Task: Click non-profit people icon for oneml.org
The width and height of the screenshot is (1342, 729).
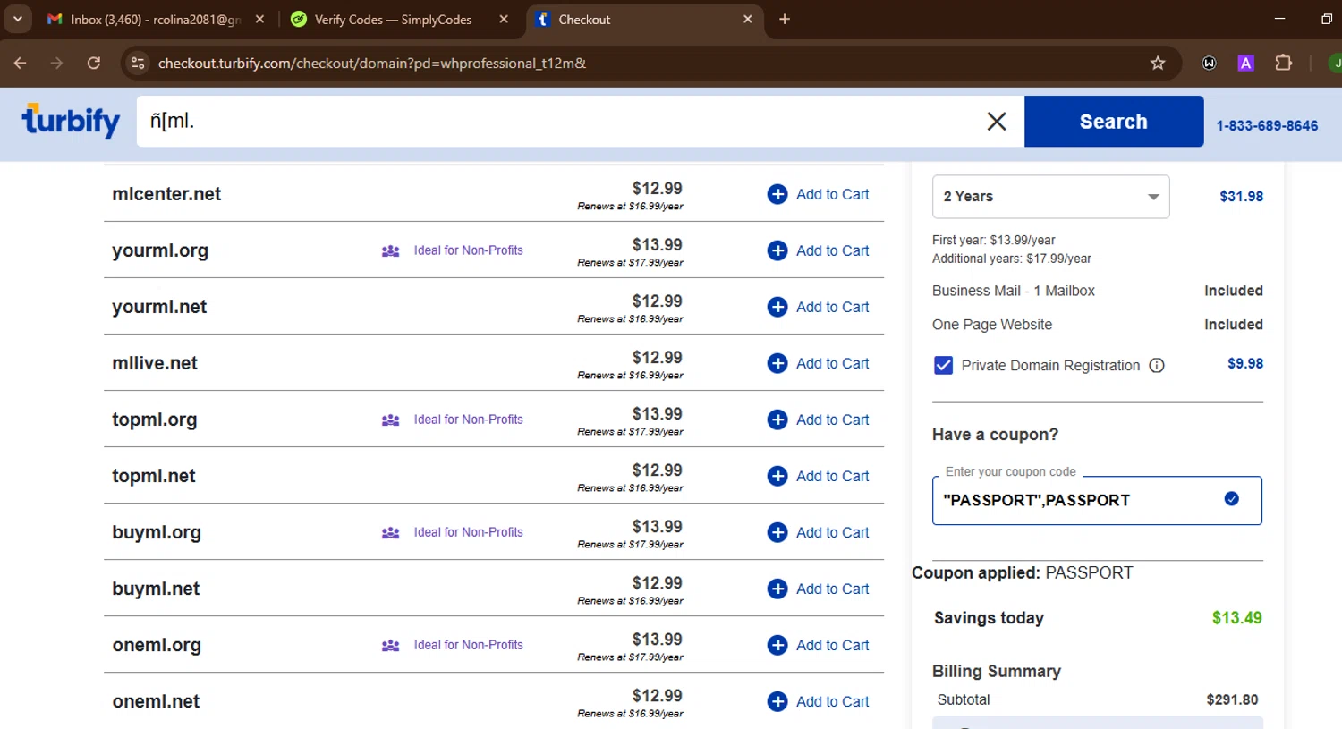Action: 391,646
